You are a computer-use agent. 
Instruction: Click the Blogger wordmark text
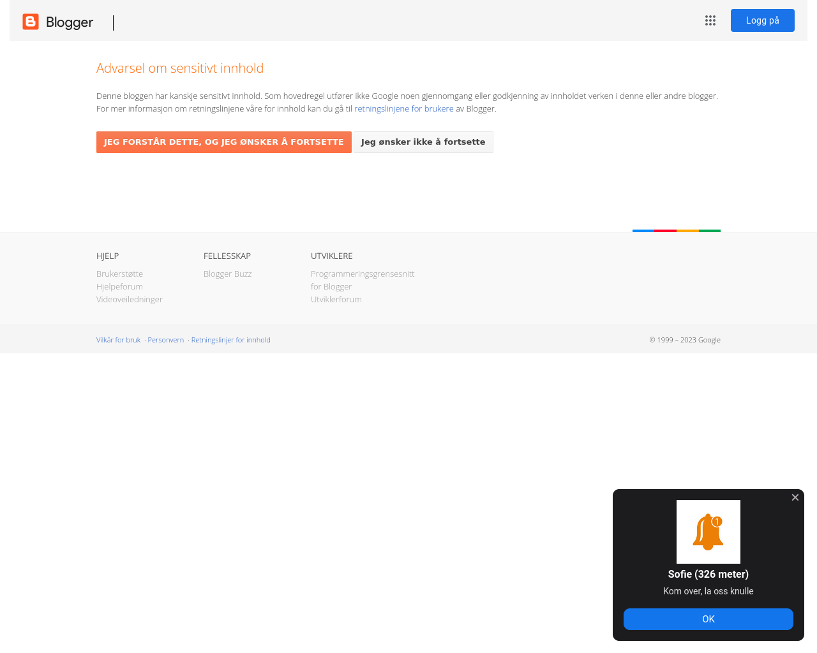click(x=70, y=22)
